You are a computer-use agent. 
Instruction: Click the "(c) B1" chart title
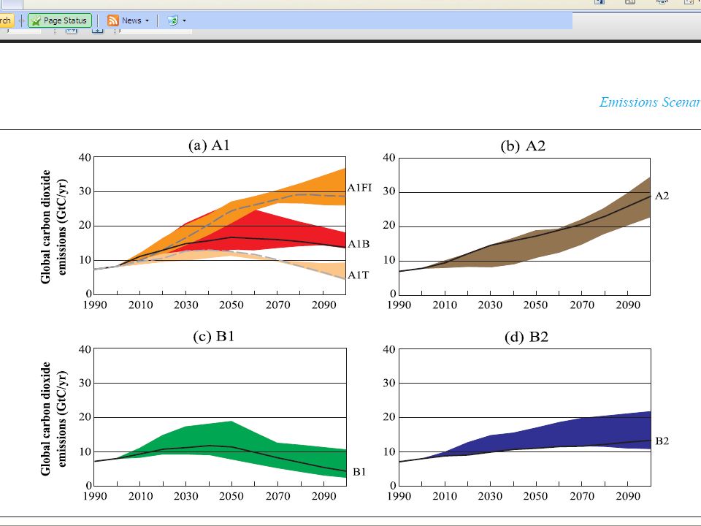tap(214, 336)
